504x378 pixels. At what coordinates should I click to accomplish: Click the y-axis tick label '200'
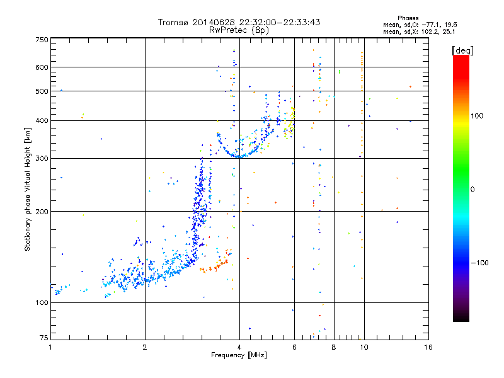point(42,212)
